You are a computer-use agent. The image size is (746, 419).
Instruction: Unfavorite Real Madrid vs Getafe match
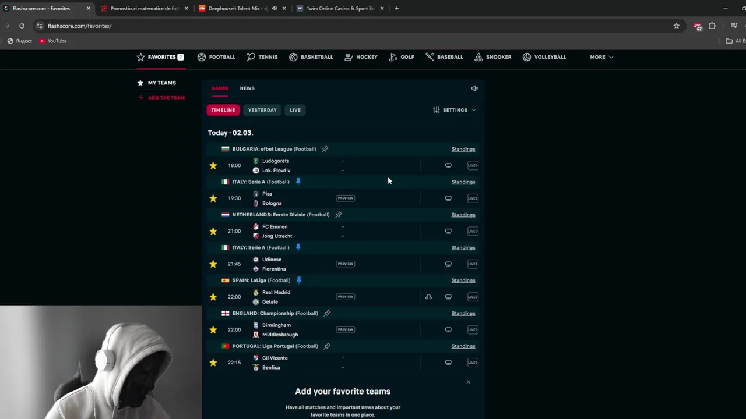213,297
